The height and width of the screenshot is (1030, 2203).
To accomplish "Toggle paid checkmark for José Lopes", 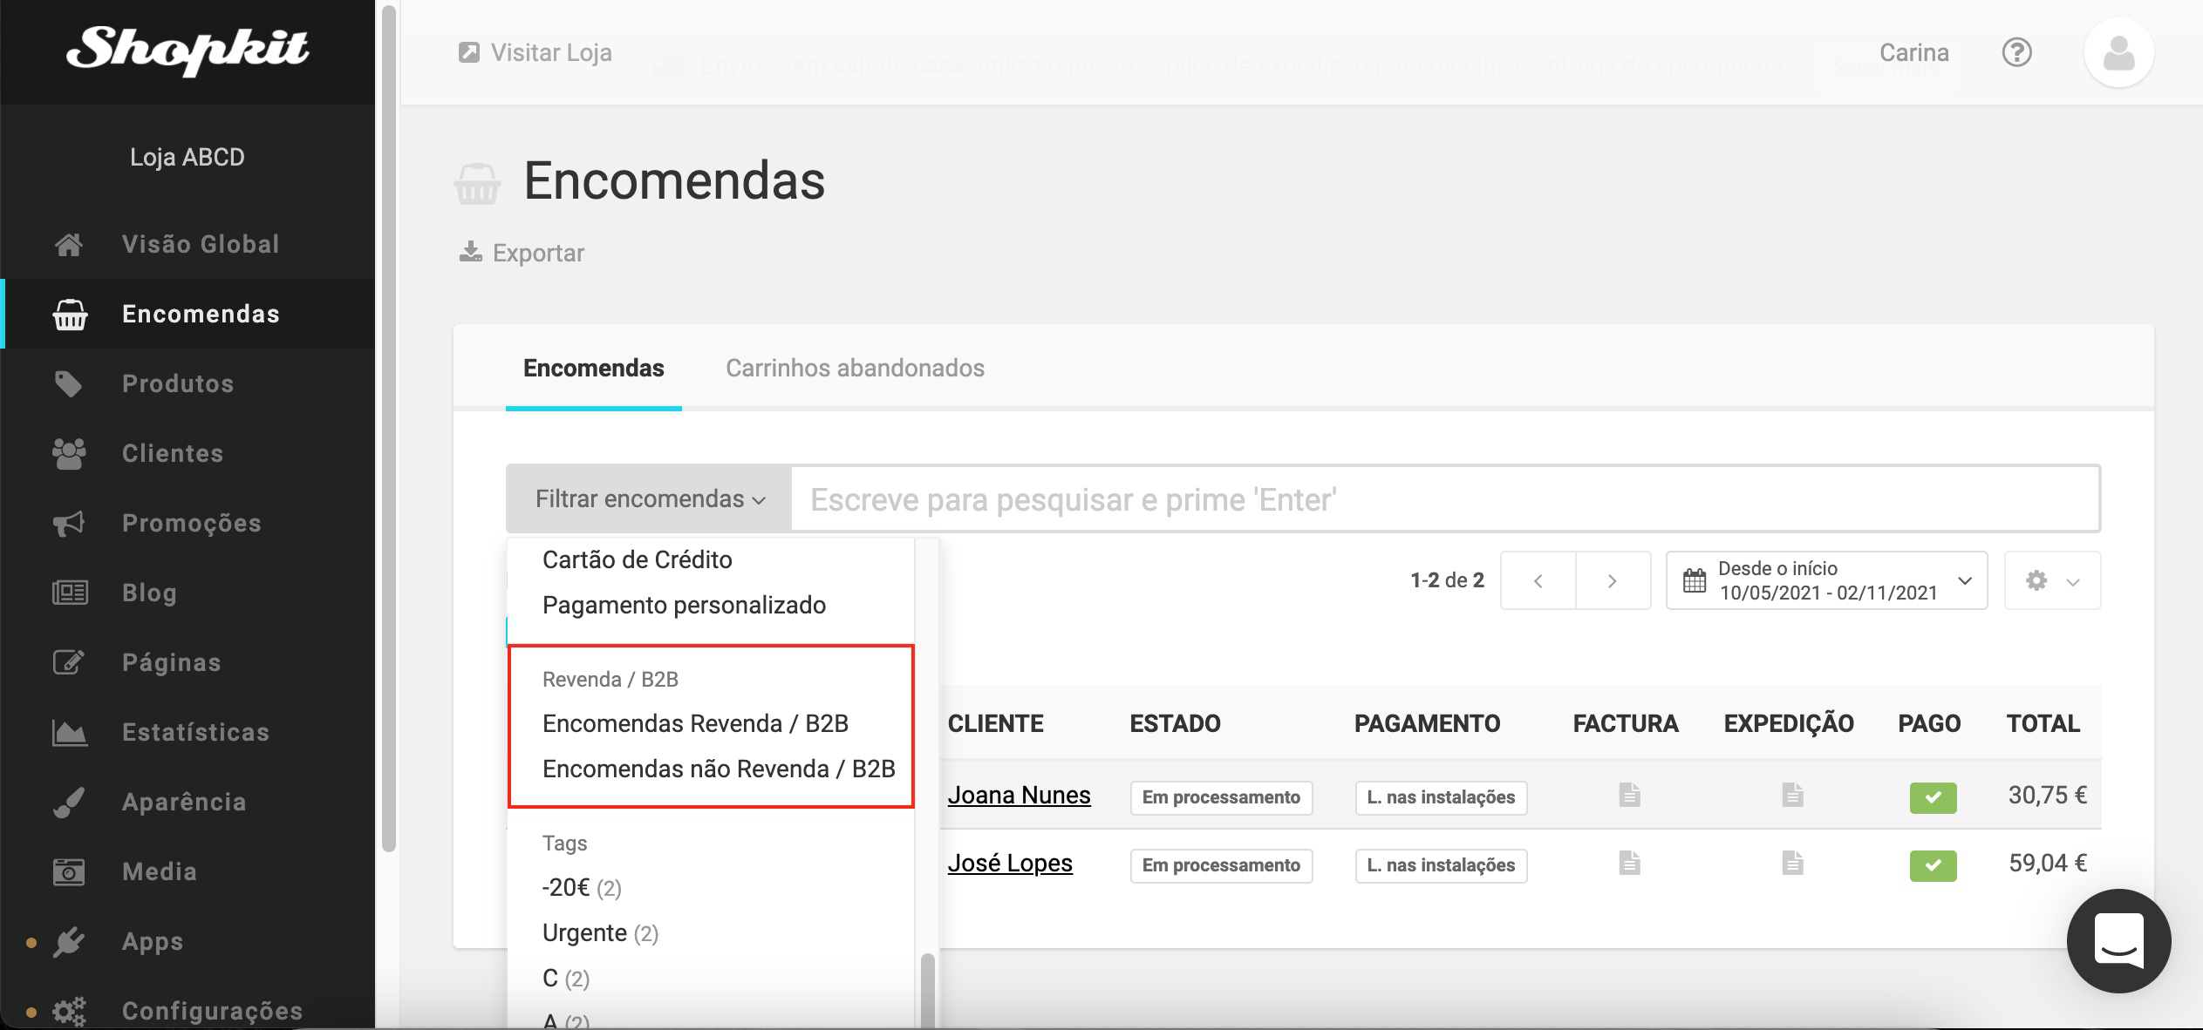I will pyautogui.click(x=1933, y=864).
